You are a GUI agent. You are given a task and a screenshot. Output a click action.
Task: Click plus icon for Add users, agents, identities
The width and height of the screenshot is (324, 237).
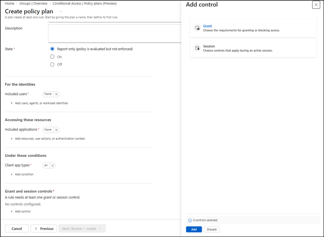pos(12,103)
